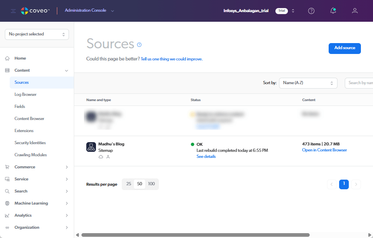This screenshot has width=373, height=238.
Task: Collapse sidebar using the hamburger menu icon
Action: pos(13,11)
